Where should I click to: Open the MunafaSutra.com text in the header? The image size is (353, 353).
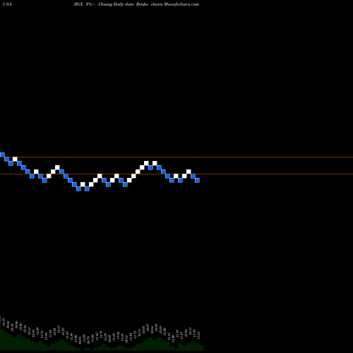[181, 4]
